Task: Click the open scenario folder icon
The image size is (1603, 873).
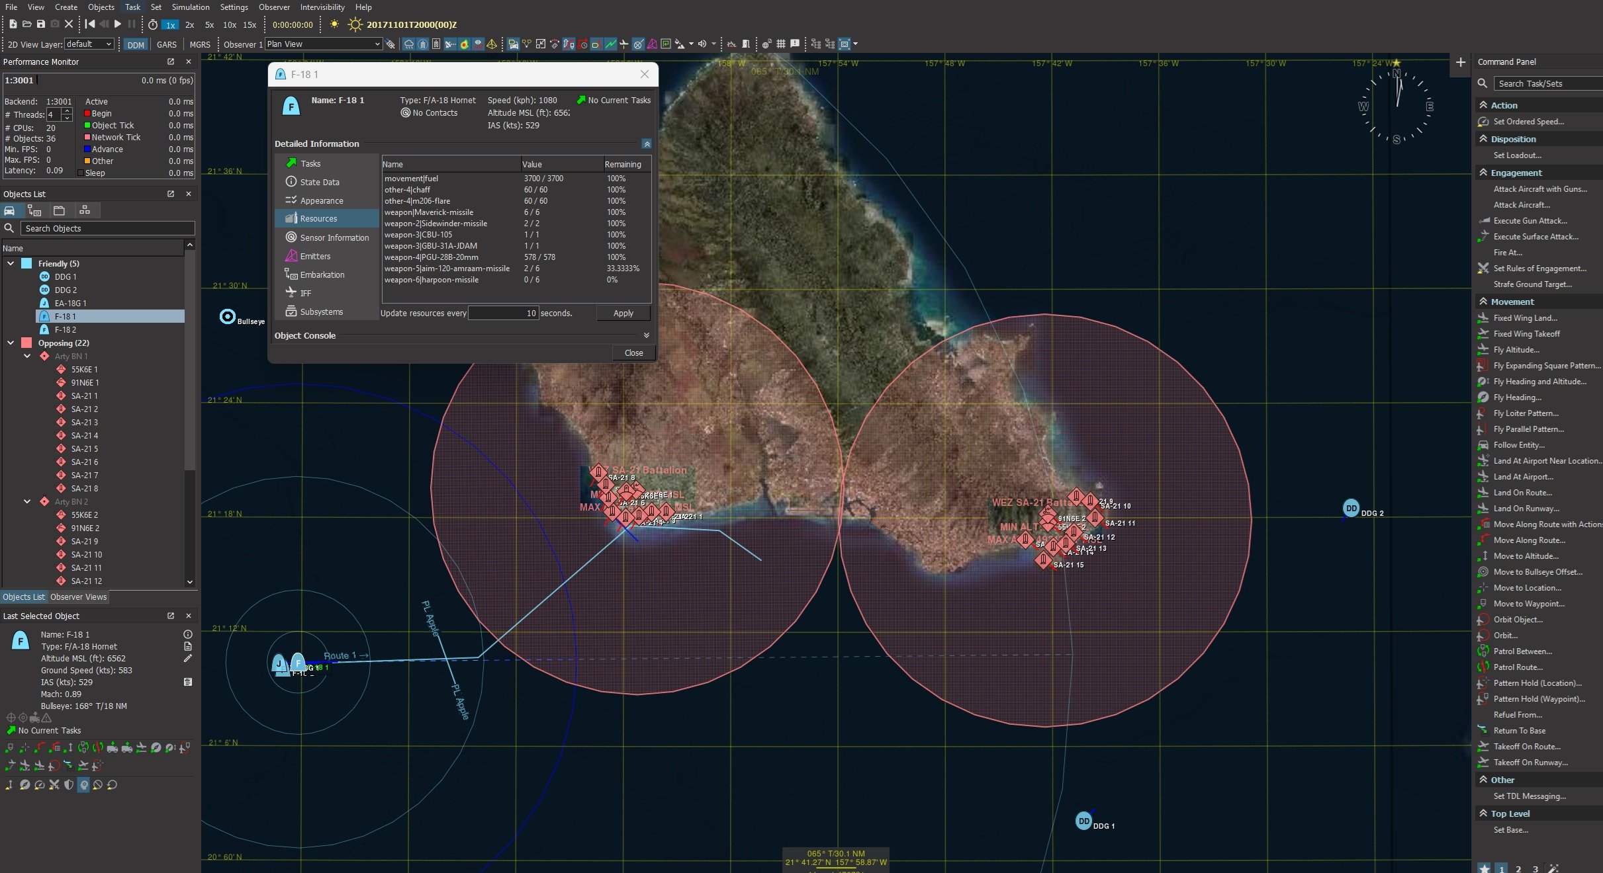Action: point(26,24)
